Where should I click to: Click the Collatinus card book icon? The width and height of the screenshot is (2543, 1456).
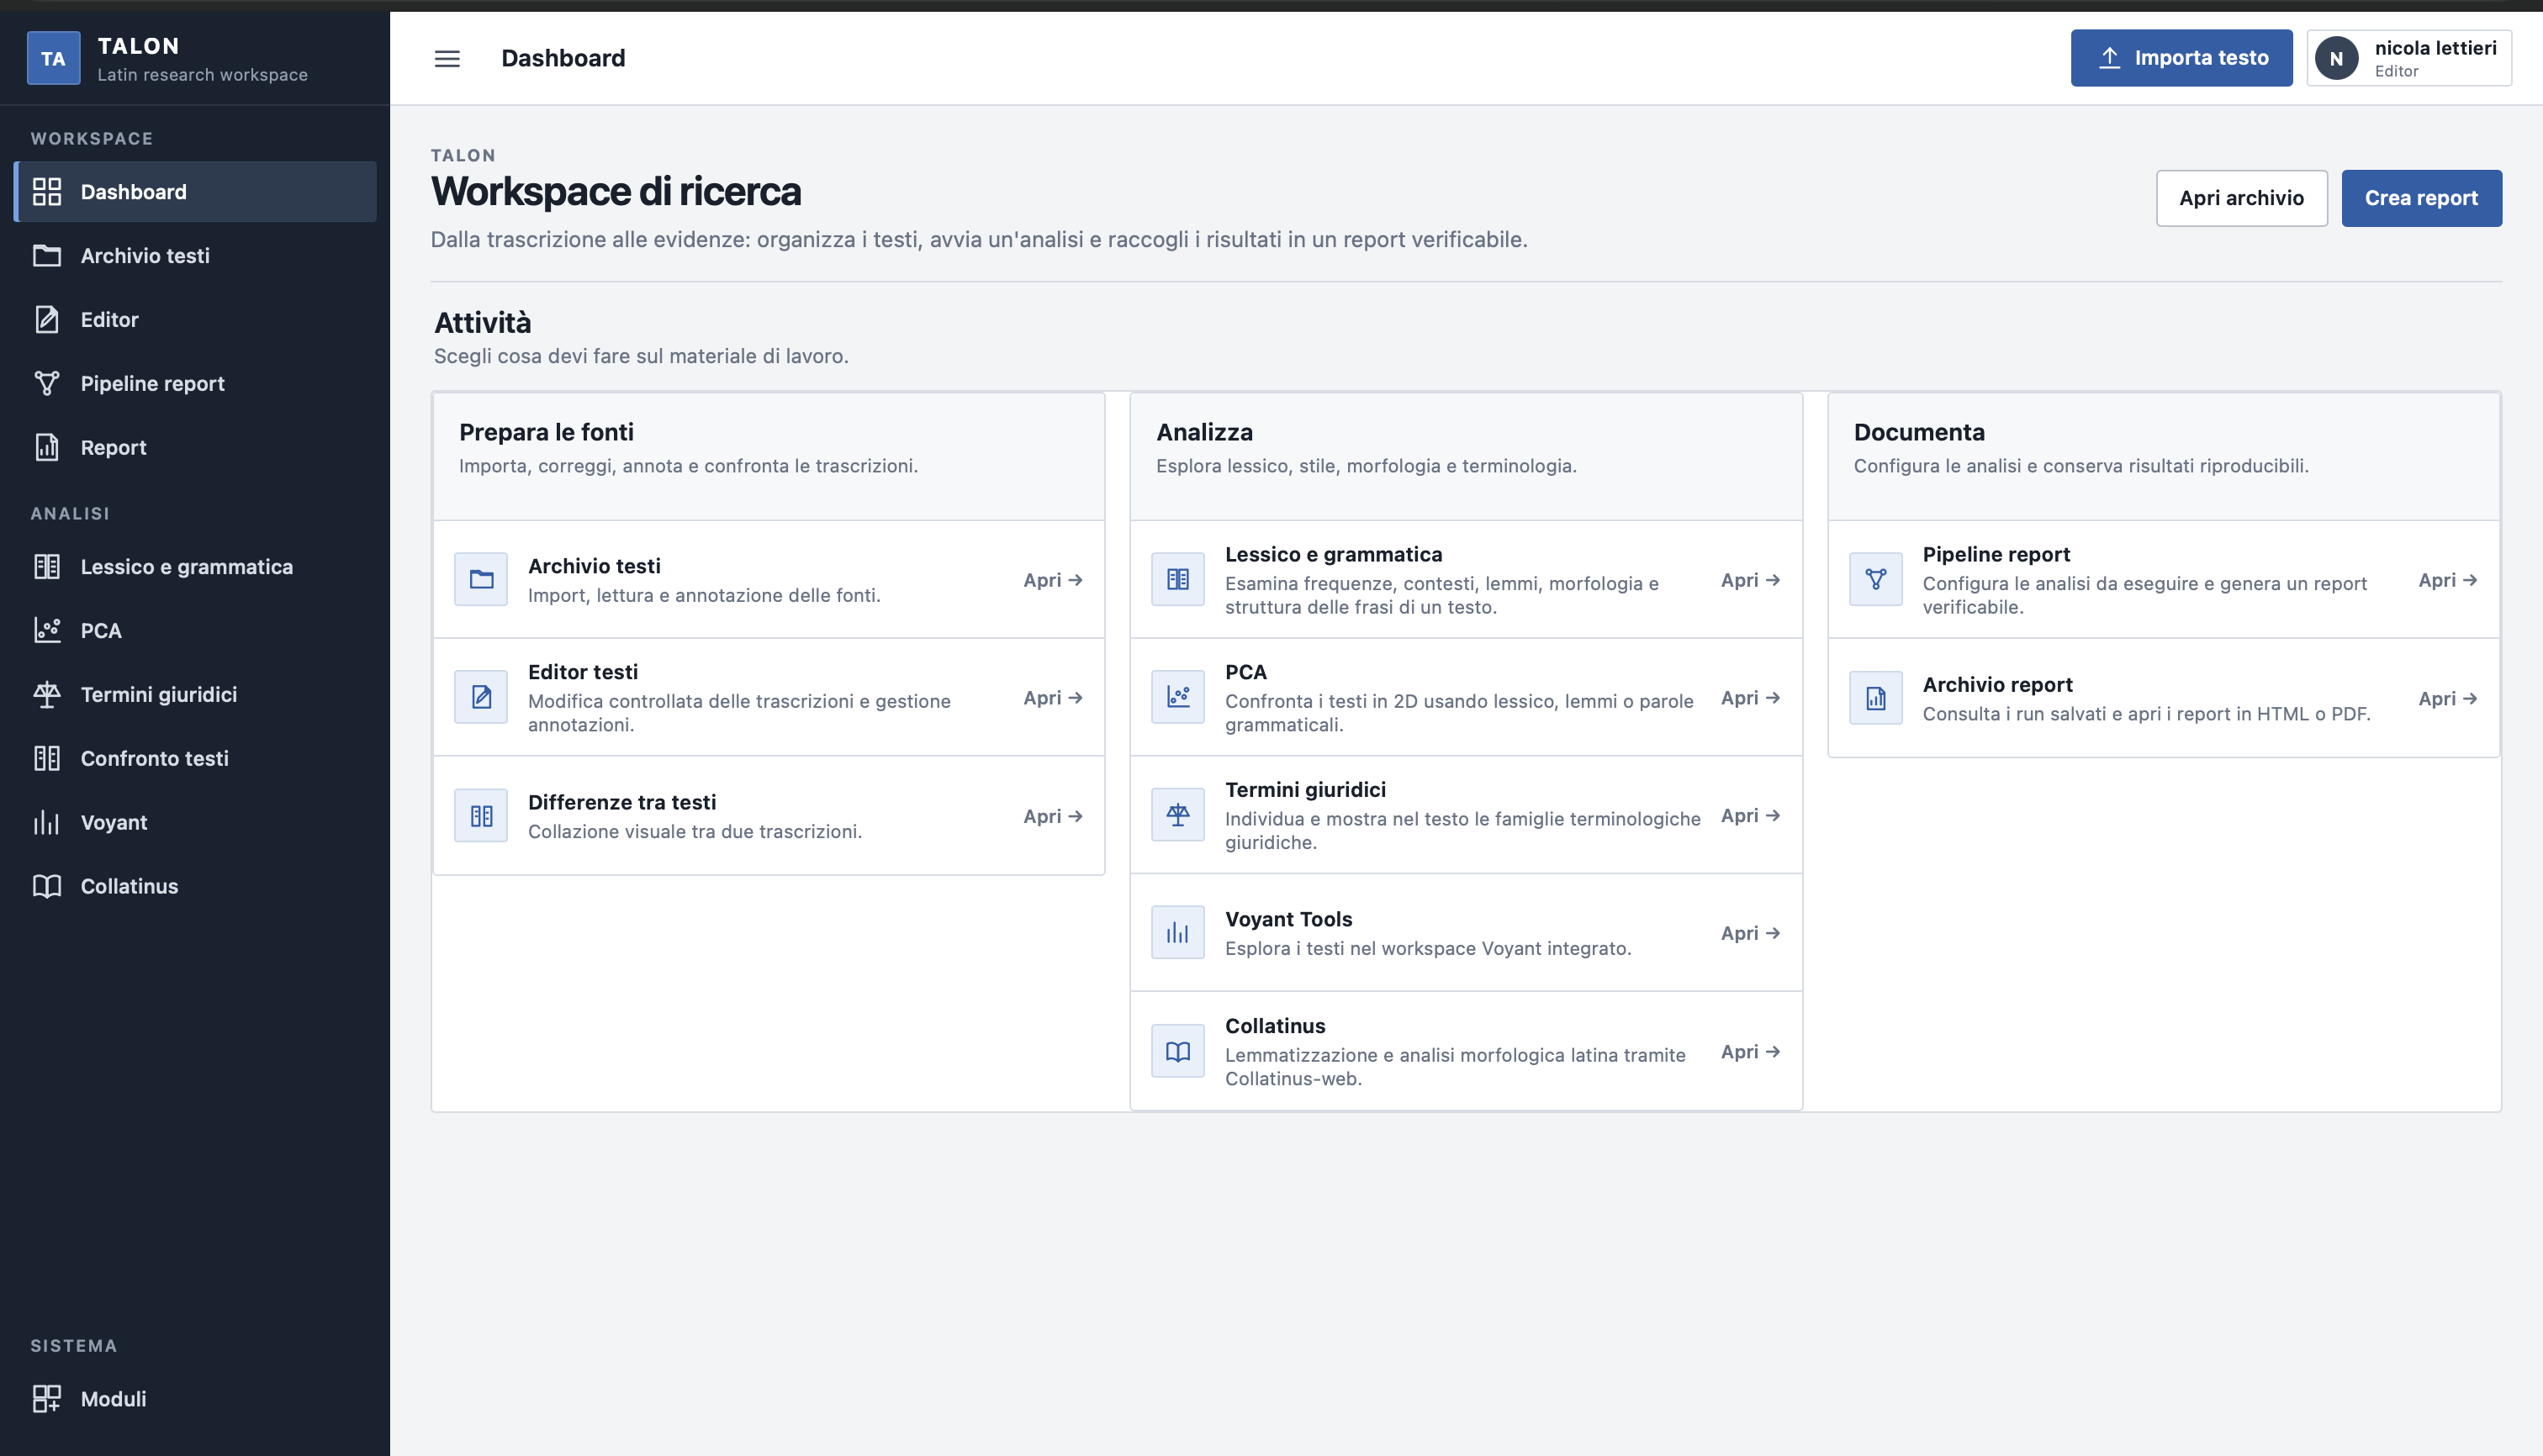[1178, 1051]
